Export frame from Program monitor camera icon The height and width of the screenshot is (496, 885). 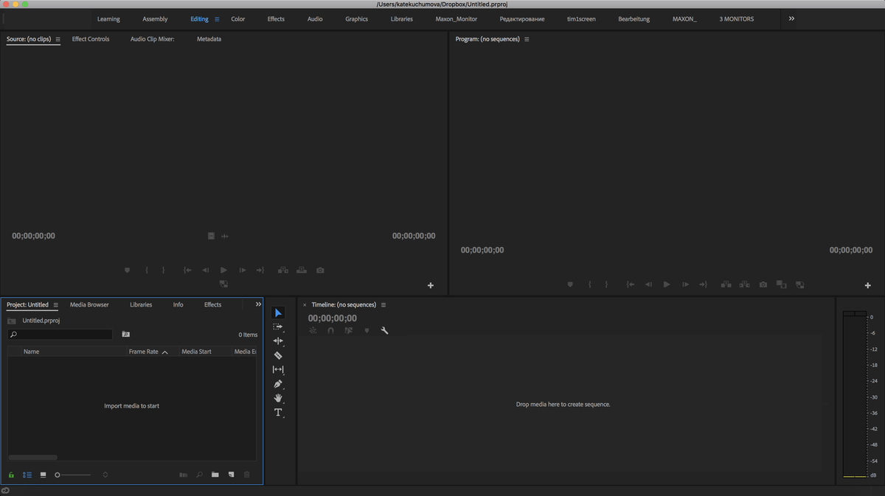(763, 284)
